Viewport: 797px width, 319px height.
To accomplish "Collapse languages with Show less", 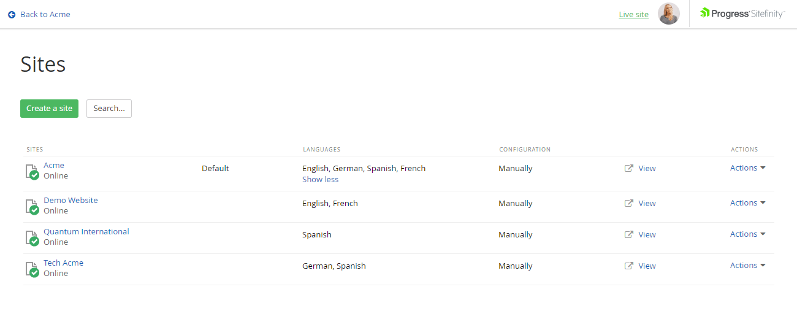I will tap(320, 180).
